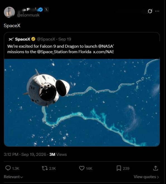This screenshot has height=184, width=166.
Task: Open the @SpaceX handle in quoted post
Action: point(46,39)
